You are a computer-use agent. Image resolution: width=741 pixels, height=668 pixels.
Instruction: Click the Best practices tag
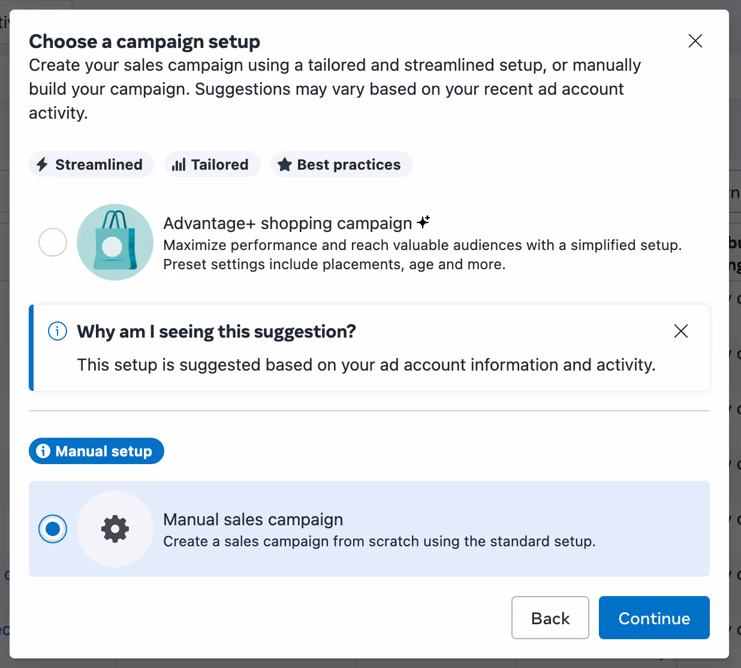(x=341, y=164)
